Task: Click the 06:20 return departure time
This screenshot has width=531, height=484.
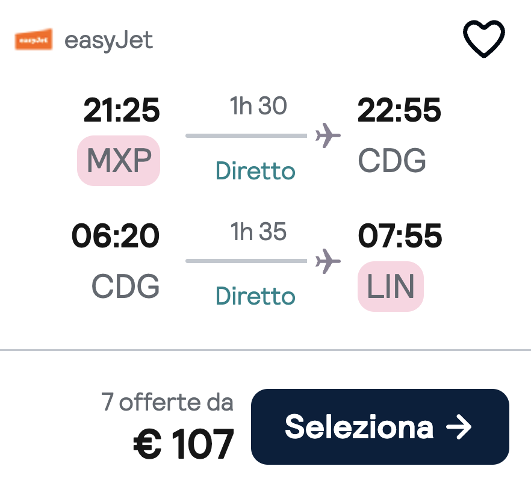Action: (116, 236)
